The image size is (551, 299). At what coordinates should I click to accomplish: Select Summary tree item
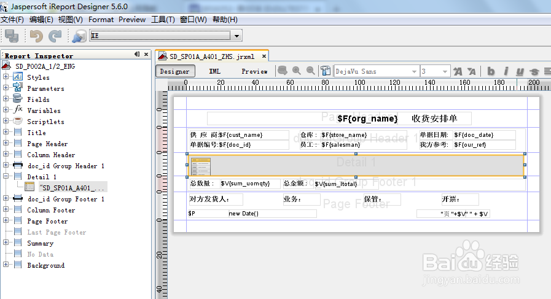(41, 244)
